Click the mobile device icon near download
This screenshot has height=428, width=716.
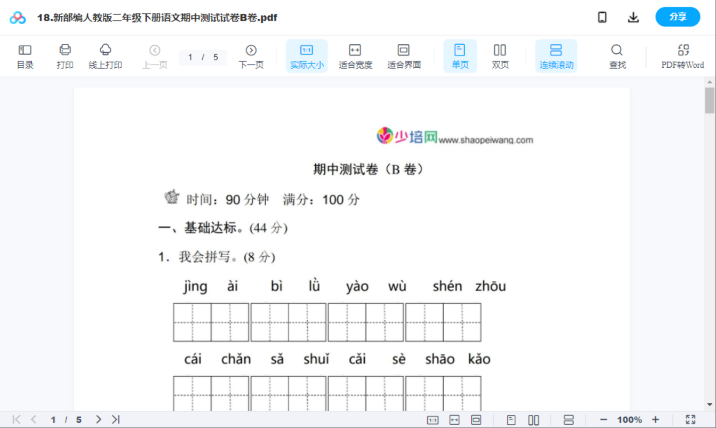click(602, 17)
